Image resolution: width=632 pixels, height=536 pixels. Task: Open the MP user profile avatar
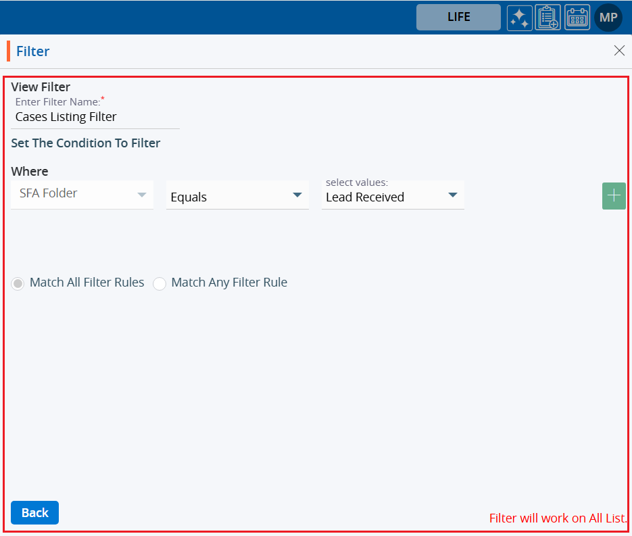tap(608, 18)
